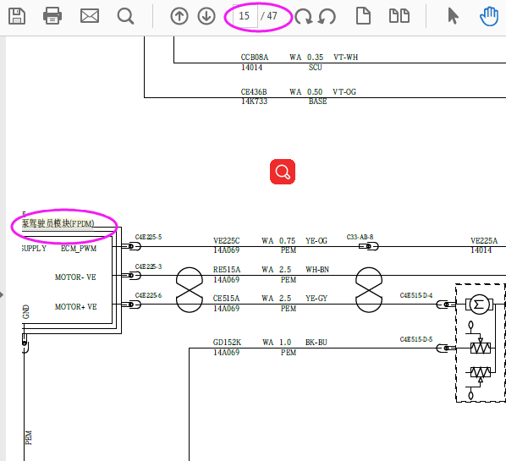
Task: Click the ECM_PWM pin label
Action: (x=79, y=249)
